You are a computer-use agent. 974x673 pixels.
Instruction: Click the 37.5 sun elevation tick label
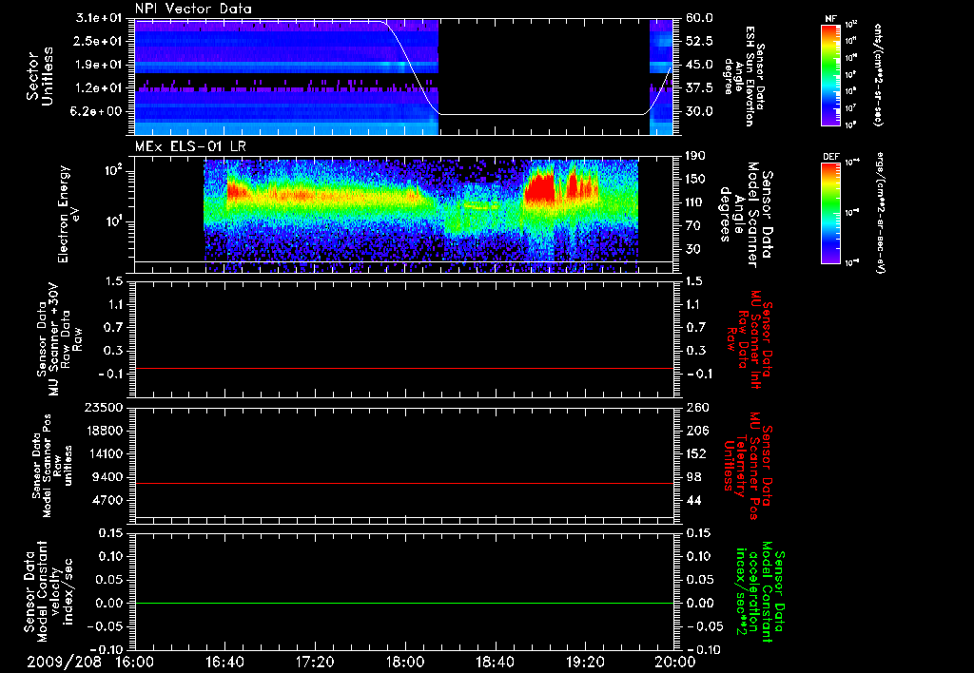pyautogui.click(x=699, y=88)
